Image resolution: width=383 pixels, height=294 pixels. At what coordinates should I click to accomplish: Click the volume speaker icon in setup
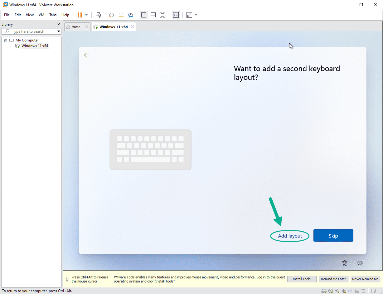coord(360,263)
